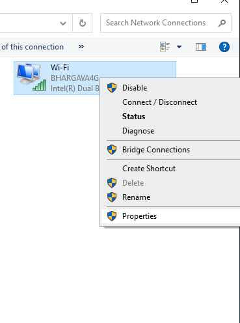240x323 pixels.
Task: Open Status from the context menu
Action: 170,117
